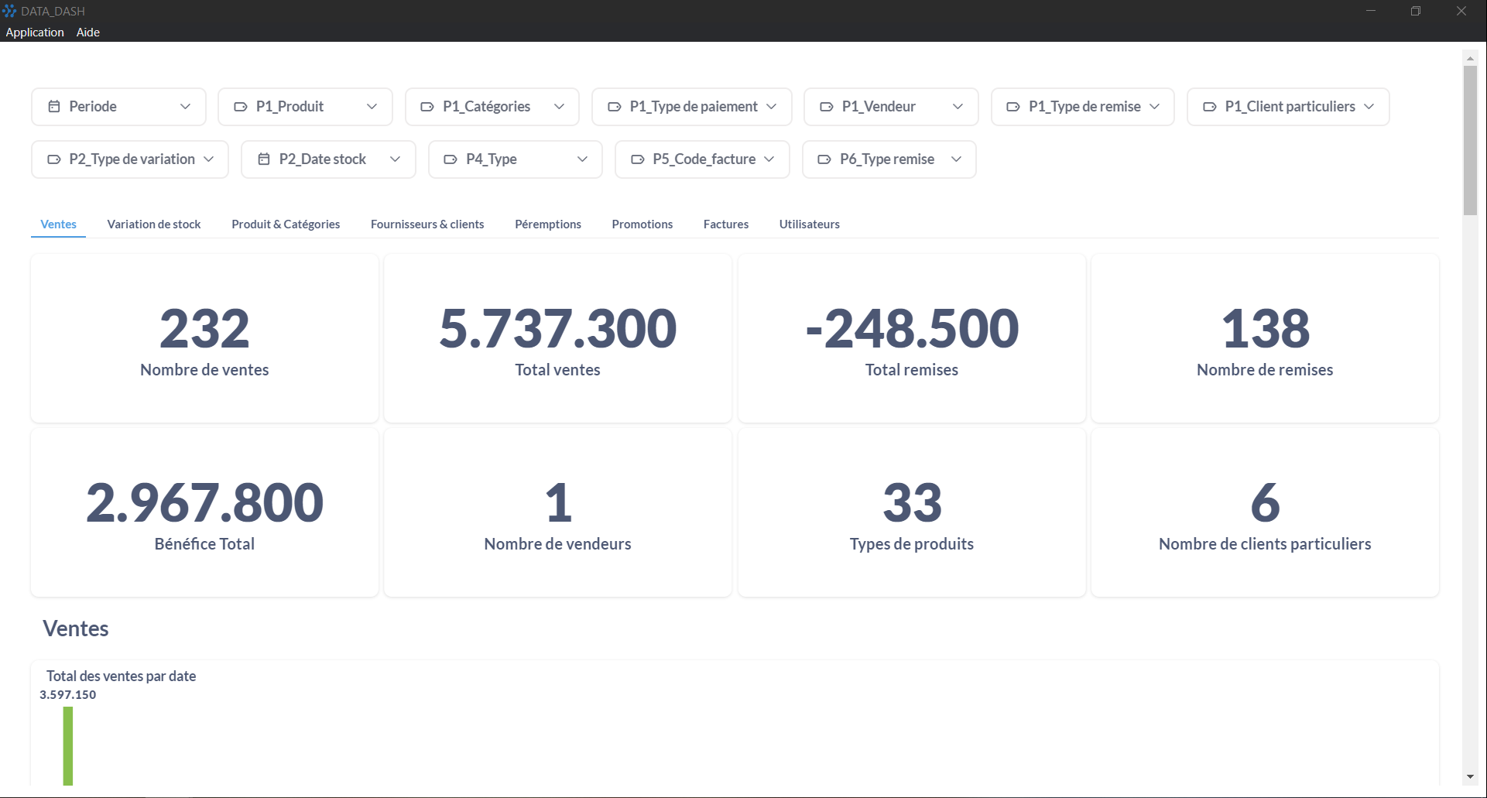Click the tag icon beside P5_Code_facture

(x=638, y=159)
